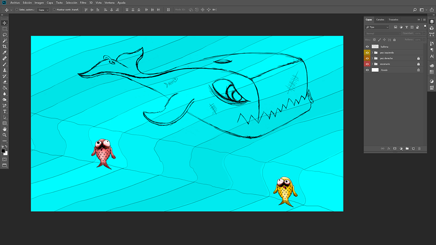The height and width of the screenshot is (245, 436).
Task: Enable the Mostrar contr. transf. checkbox
Action: click(54, 9)
